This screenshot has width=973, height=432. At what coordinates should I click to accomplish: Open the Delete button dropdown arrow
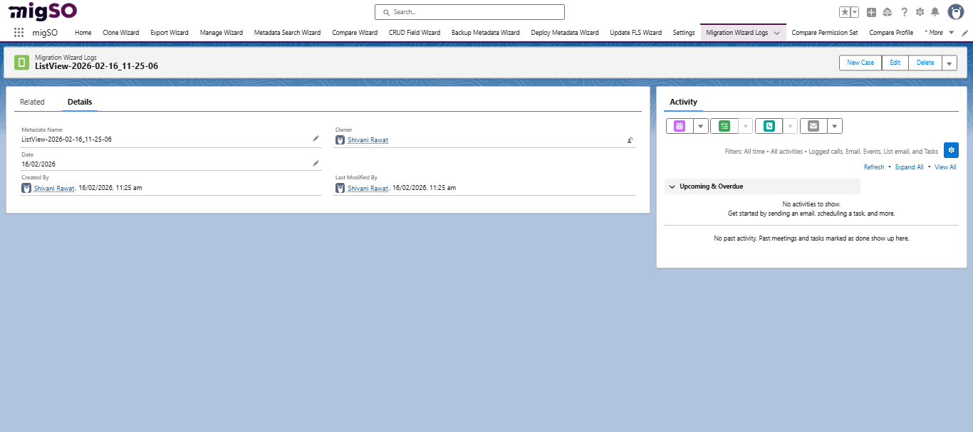[x=949, y=63]
